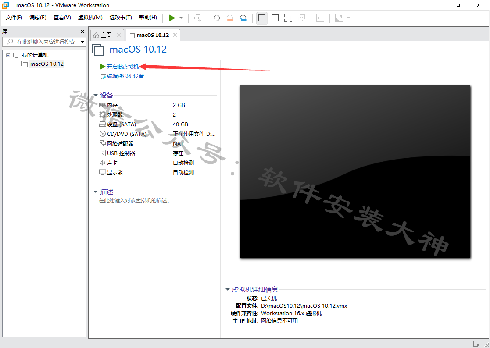Take a snapshot with the clock-plus icon
This screenshot has width=490, height=348.
pyautogui.click(x=216, y=18)
